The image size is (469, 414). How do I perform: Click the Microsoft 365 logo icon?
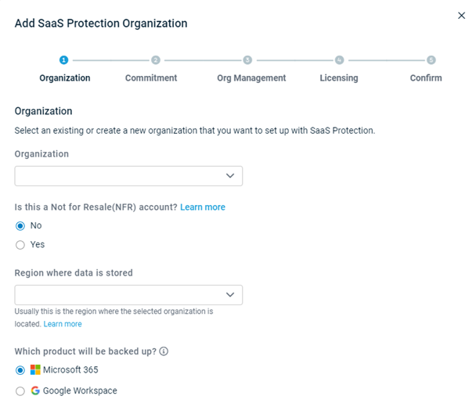(35, 369)
